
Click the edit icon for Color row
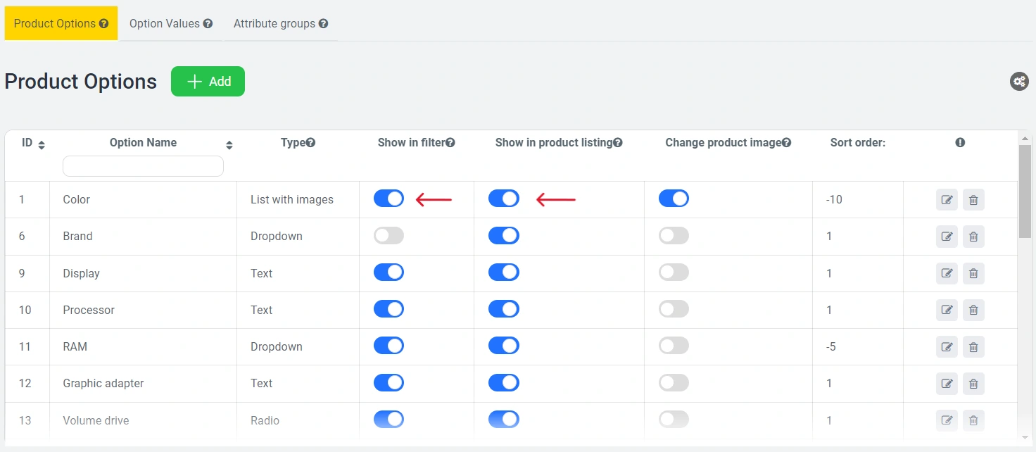(947, 200)
